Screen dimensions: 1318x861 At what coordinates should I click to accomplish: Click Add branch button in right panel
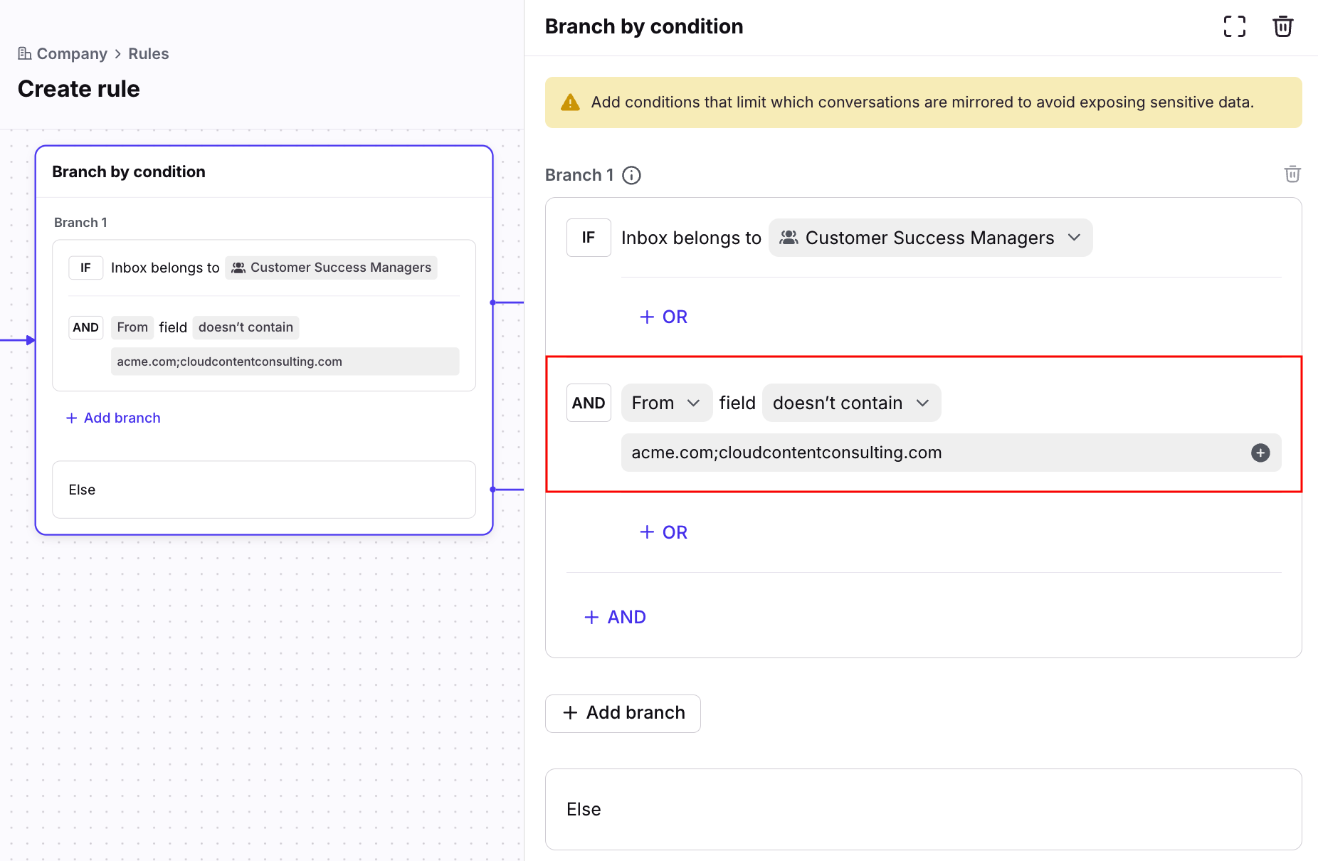pos(623,713)
